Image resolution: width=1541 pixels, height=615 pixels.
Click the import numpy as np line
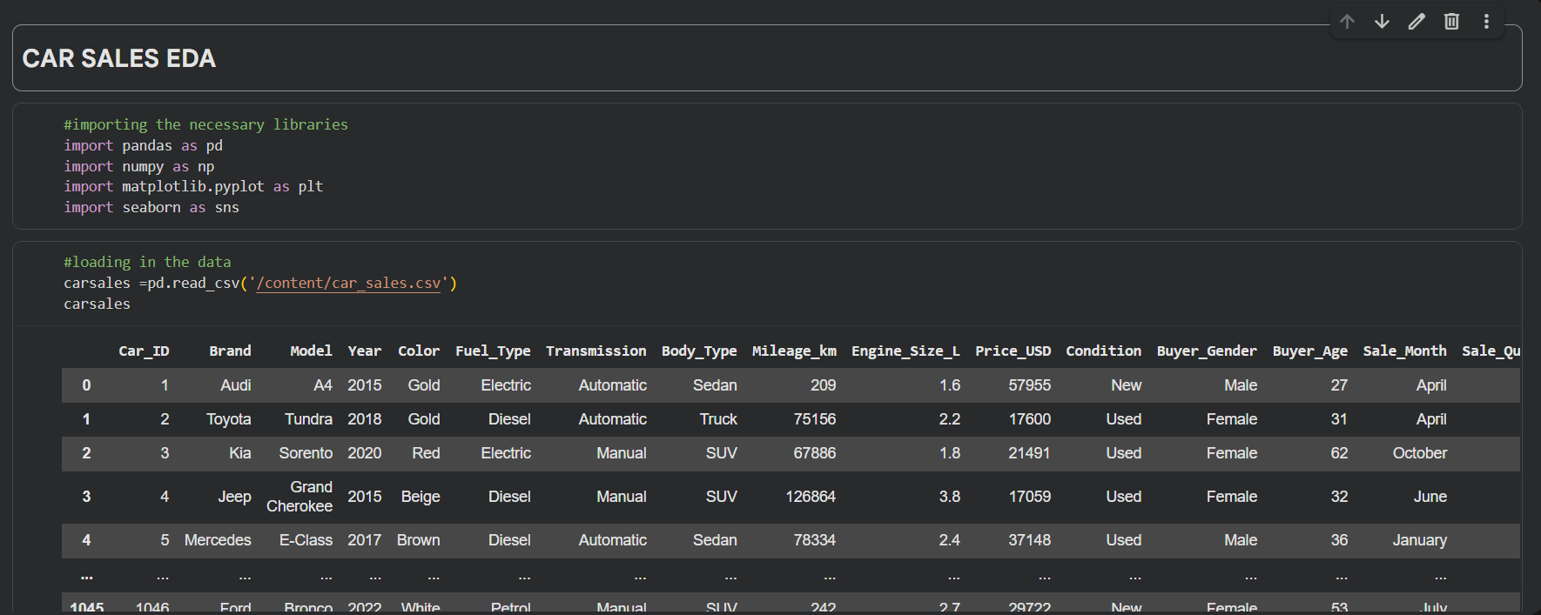point(138,166)
